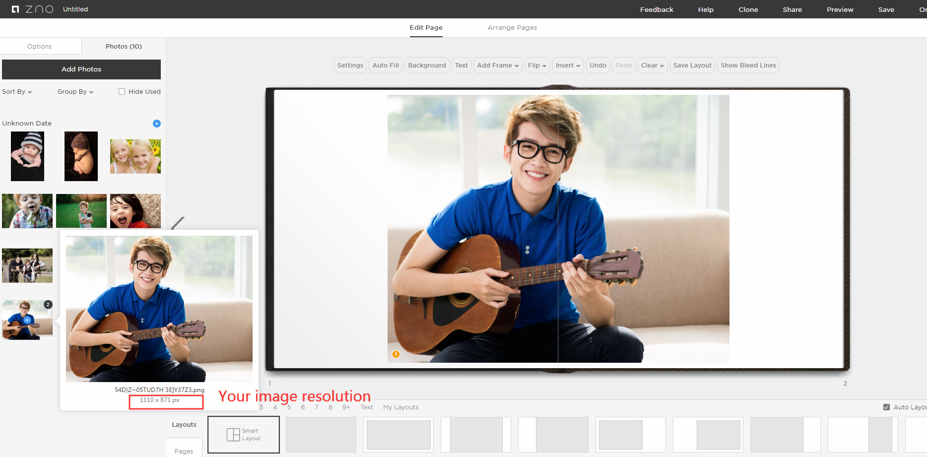Click Preview in the top bar
The height and width of the screenshot is (457, 927).
tap(840, 9)
